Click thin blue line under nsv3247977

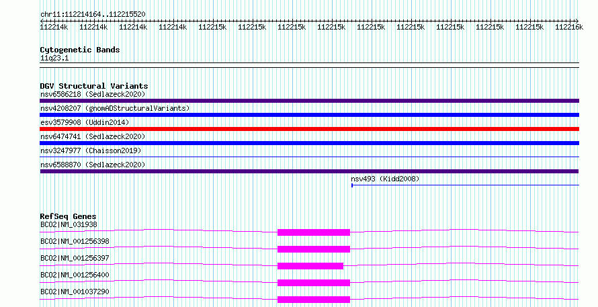[x=309, y=157]
